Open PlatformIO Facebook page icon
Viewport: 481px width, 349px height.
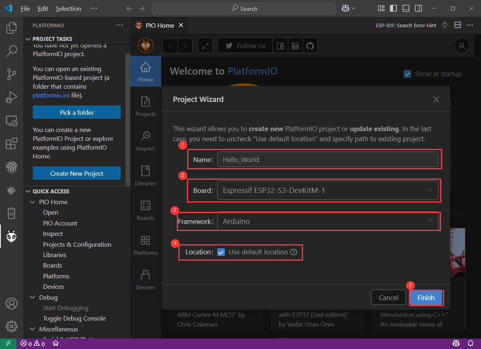[281, 46]
